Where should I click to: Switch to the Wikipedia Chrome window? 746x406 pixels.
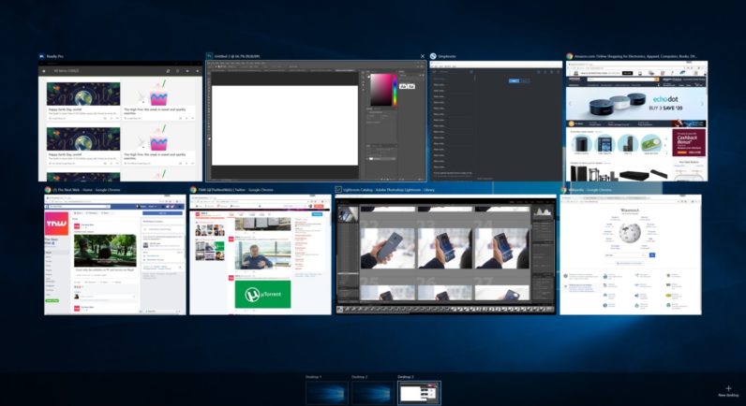tap(631, 254)
